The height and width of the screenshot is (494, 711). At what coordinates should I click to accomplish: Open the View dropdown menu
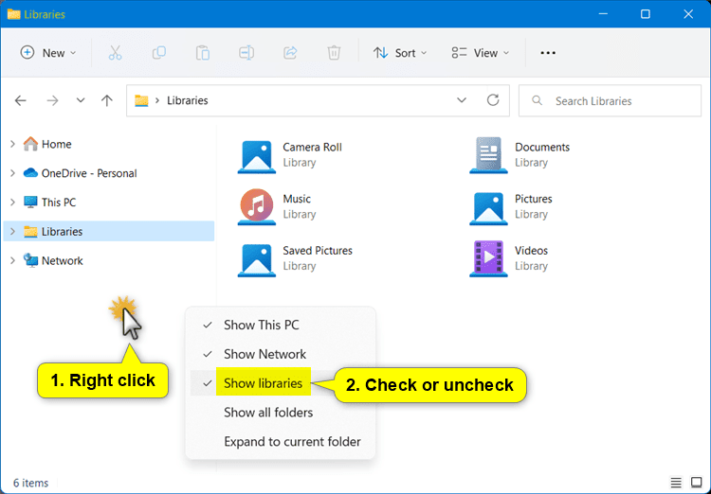click(x=481, y=53)
